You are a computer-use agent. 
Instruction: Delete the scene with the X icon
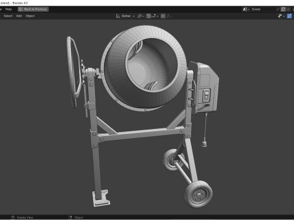[x=288, y=9]
